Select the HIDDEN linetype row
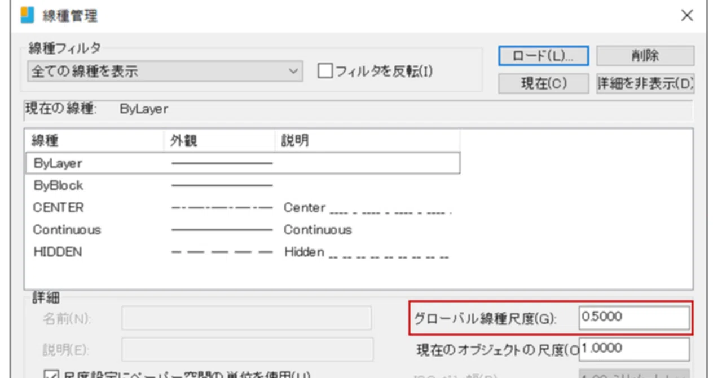 (243, 252)
